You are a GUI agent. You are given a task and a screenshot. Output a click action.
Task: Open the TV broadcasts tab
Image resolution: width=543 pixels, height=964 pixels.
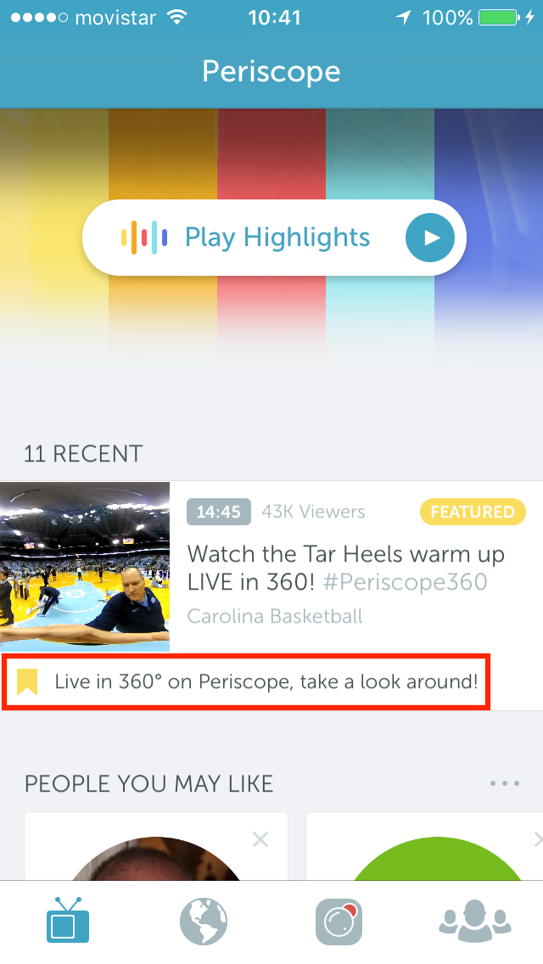pos(68,921)
